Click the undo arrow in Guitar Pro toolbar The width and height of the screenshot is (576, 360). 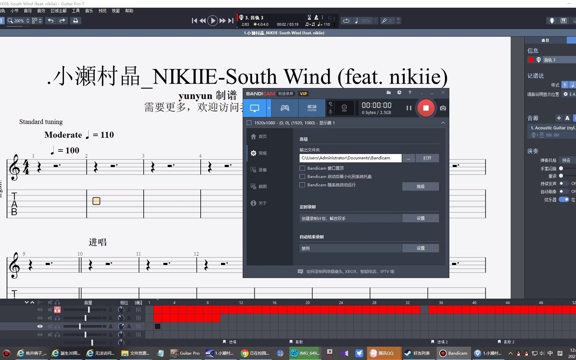click(51, 21)
